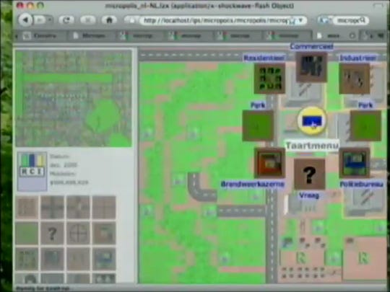Pick the plain green park tool in palette

click(x=27, y=234)
